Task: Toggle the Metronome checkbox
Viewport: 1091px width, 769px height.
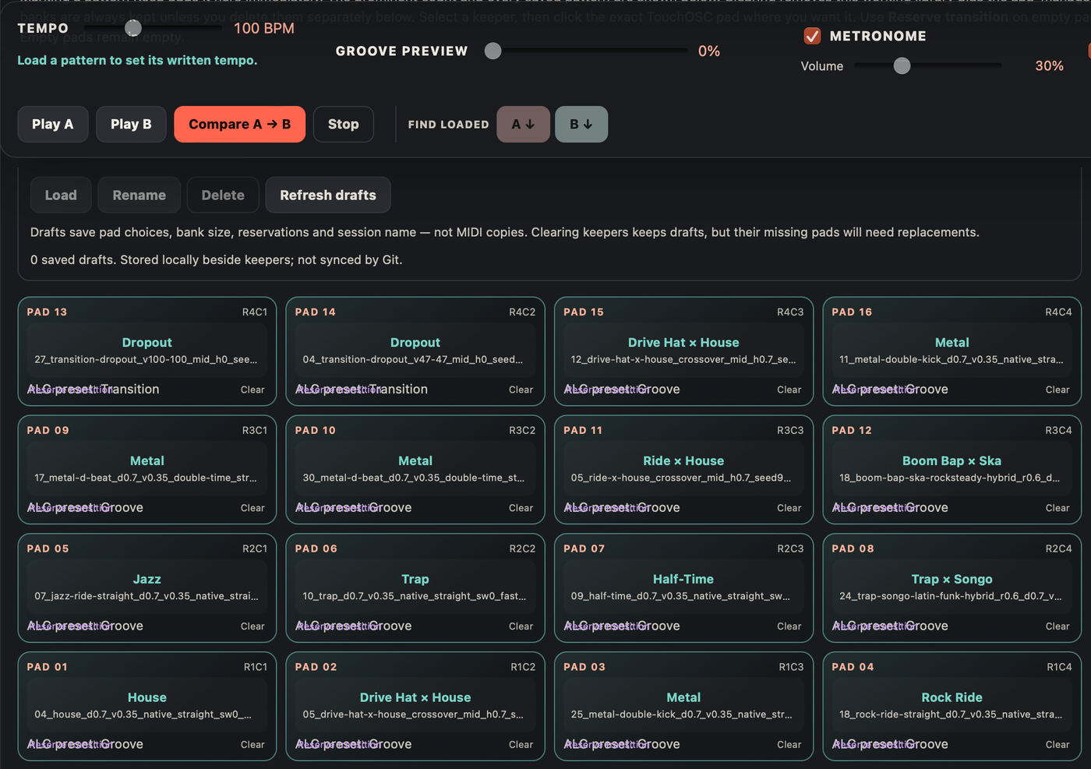Action: point(812,36)
